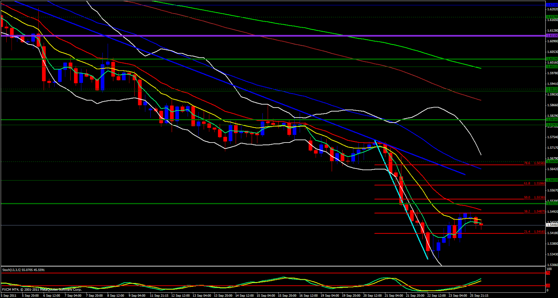
Task: Select the green 1.6029 price level tag
Action: tap(552, 59)
